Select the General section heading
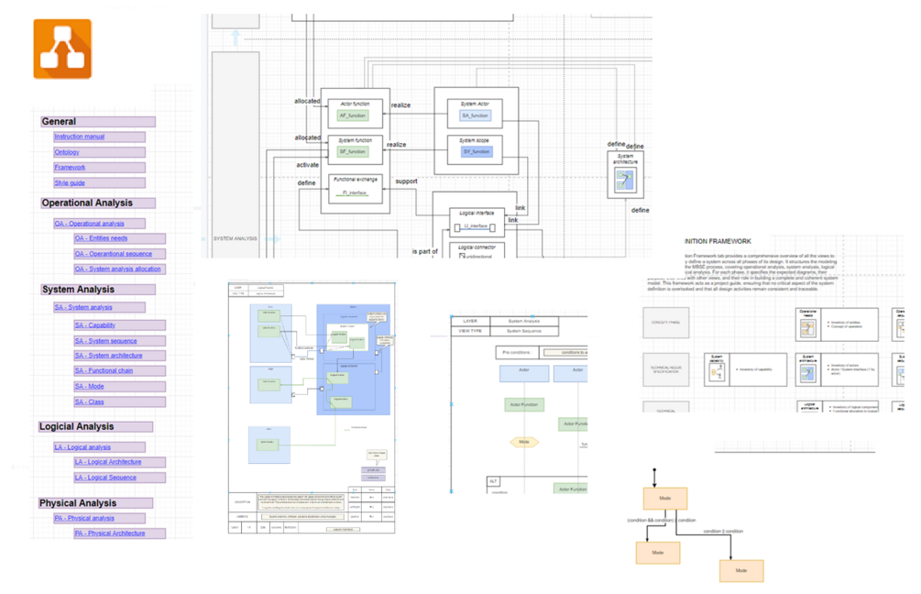The height and width of the screenshot is (594, 921). 97,122
